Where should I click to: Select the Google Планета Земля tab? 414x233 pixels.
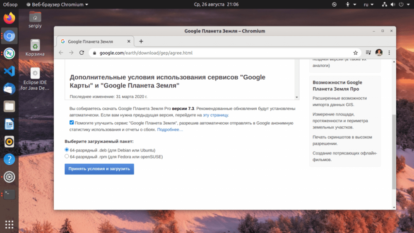(x=95, y=41)
